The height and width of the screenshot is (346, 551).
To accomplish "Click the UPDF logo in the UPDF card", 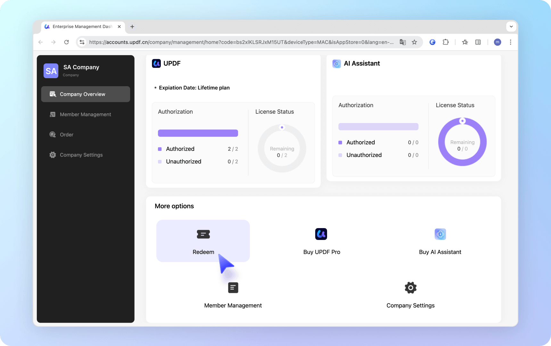I will tap(156, 63).
